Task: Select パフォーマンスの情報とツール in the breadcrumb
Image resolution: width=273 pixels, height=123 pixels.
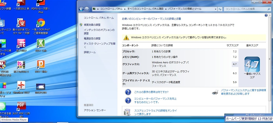Action: point(184,9)
